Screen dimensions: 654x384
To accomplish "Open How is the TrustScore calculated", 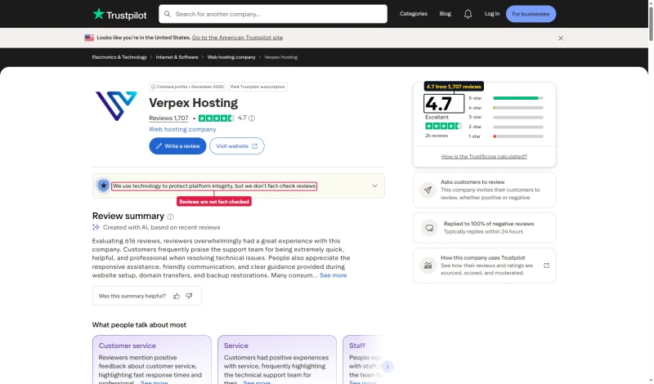I will pos(484,156).
